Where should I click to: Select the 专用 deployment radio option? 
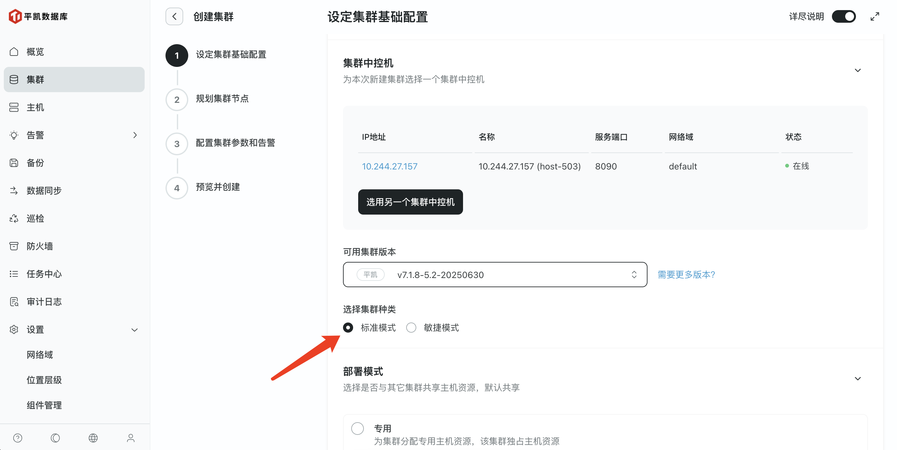tap(357, 428)
